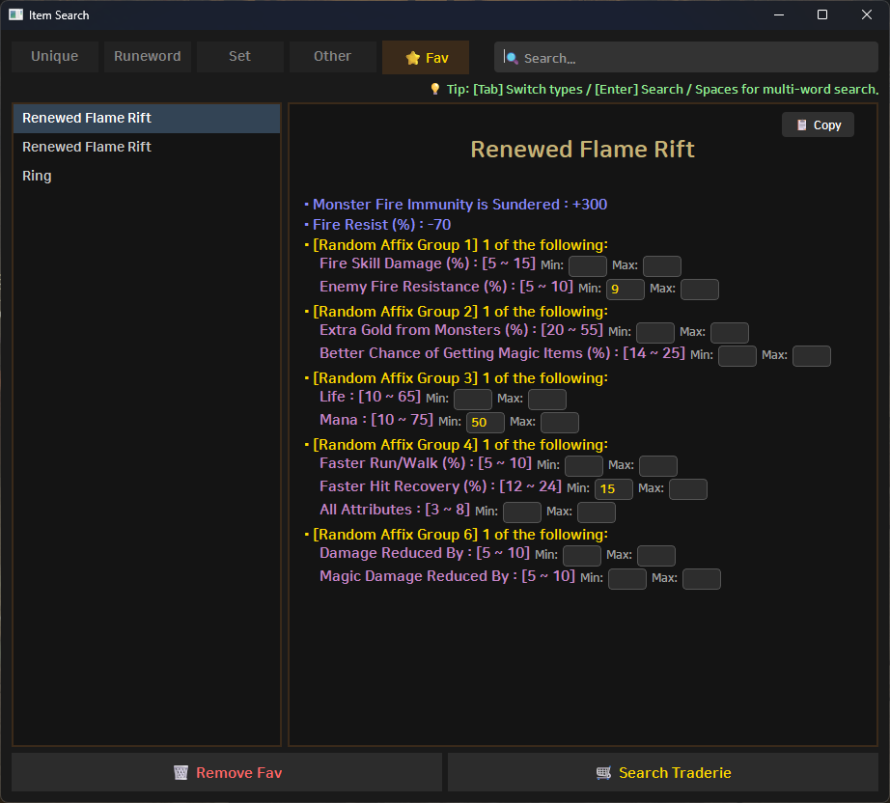Viewport: 890px width, 803px height.
Task: Select first Renewed Flame Rift list item
Action: [x=147, y=118]
